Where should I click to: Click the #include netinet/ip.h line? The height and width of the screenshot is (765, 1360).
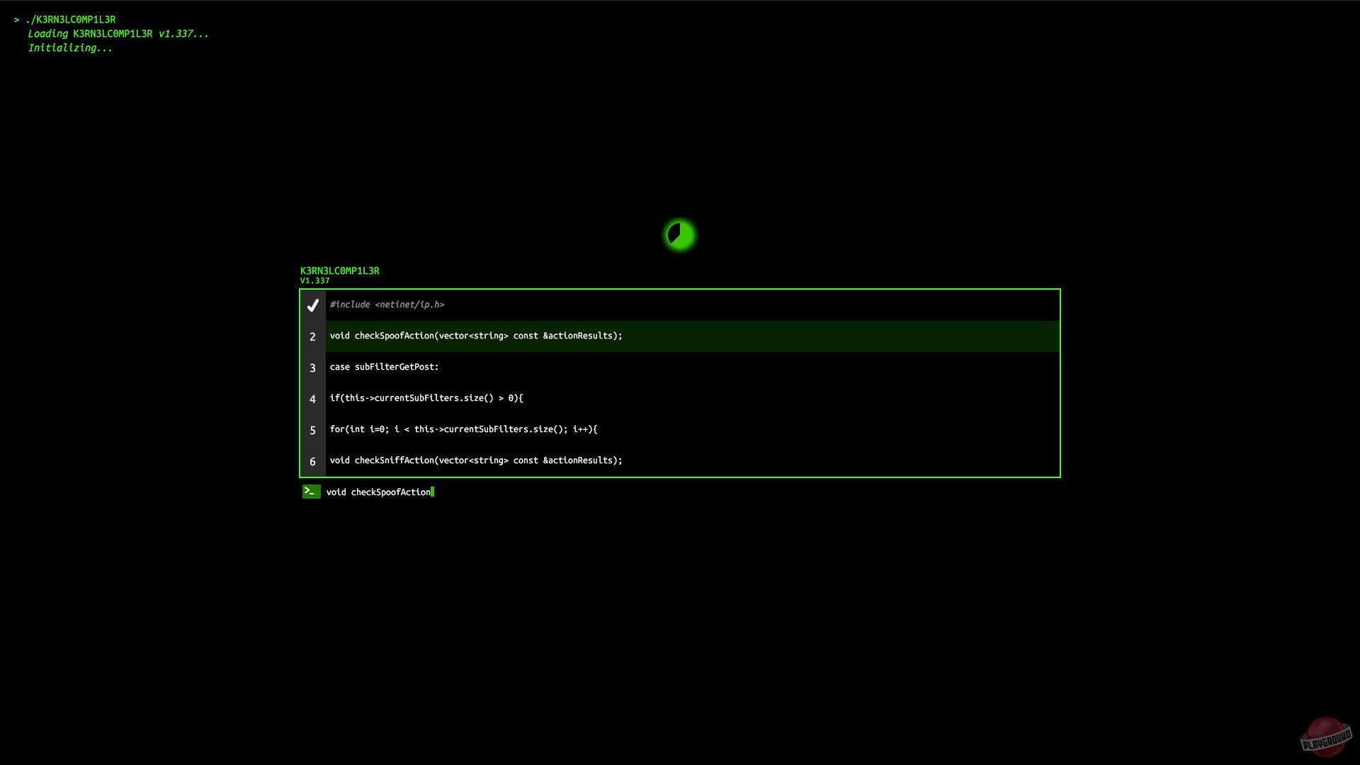click(387, 305)
